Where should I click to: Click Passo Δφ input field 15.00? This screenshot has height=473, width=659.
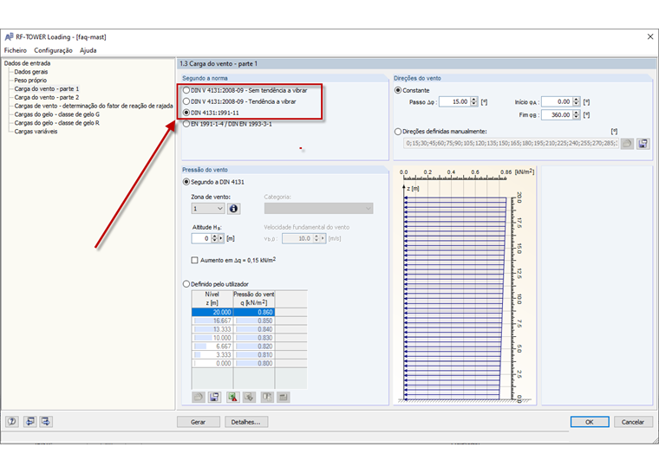click(454, 101)
